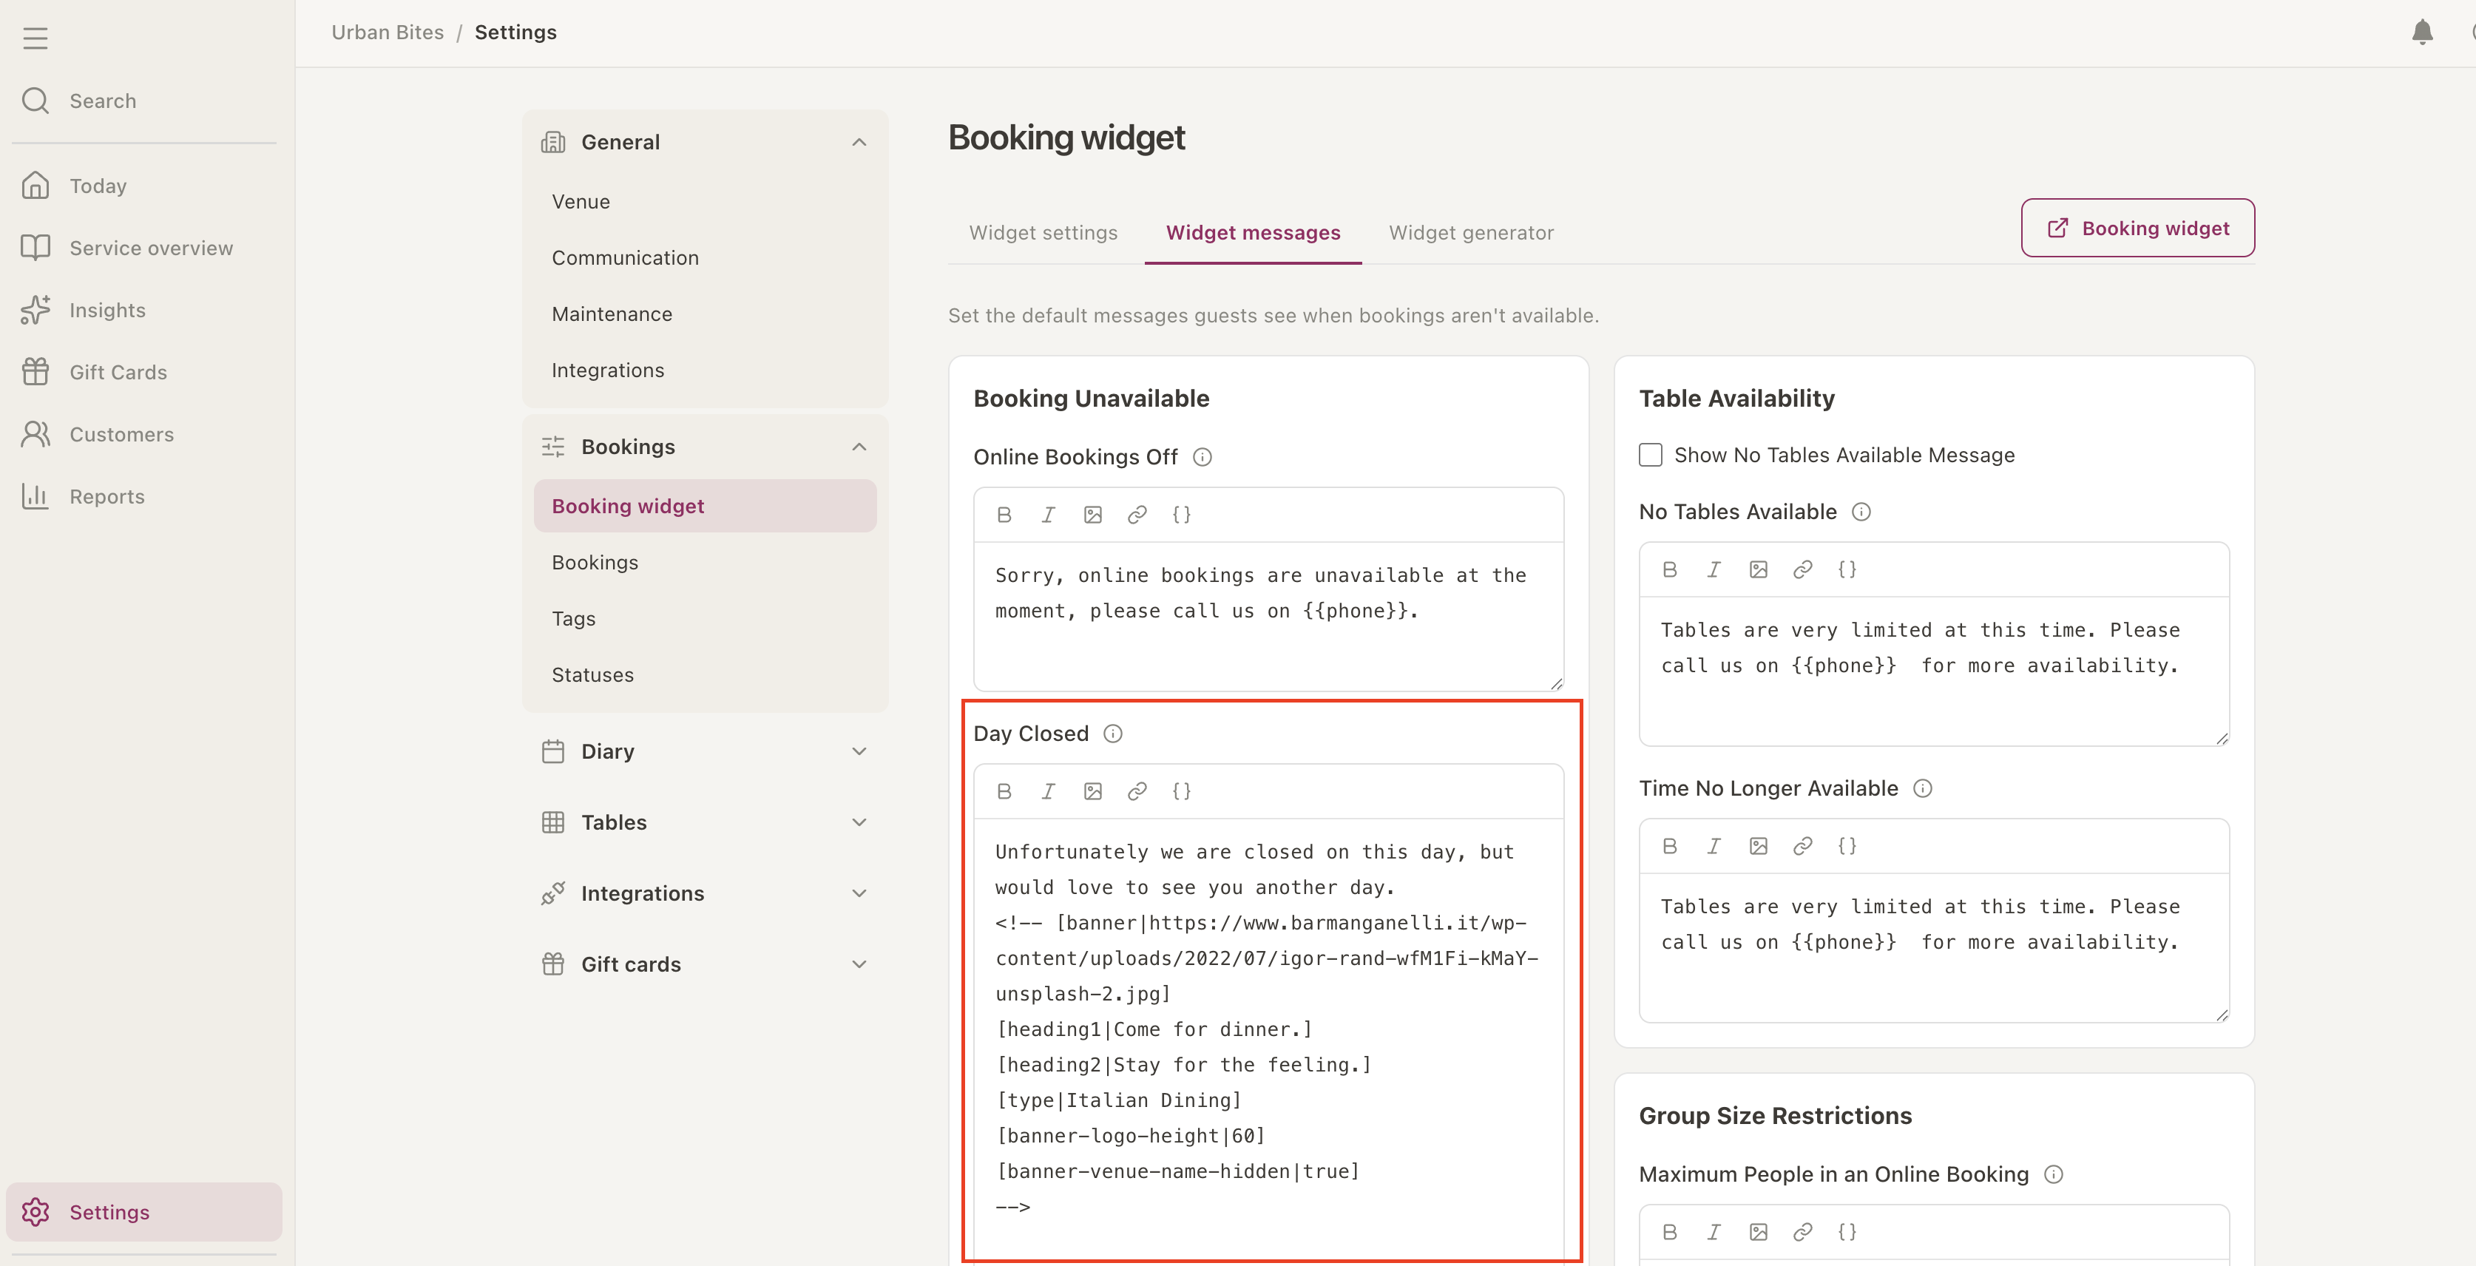2476x1266 pixels.
Task: Switch to the Widget generator tab
Action: coord(1471,234)
